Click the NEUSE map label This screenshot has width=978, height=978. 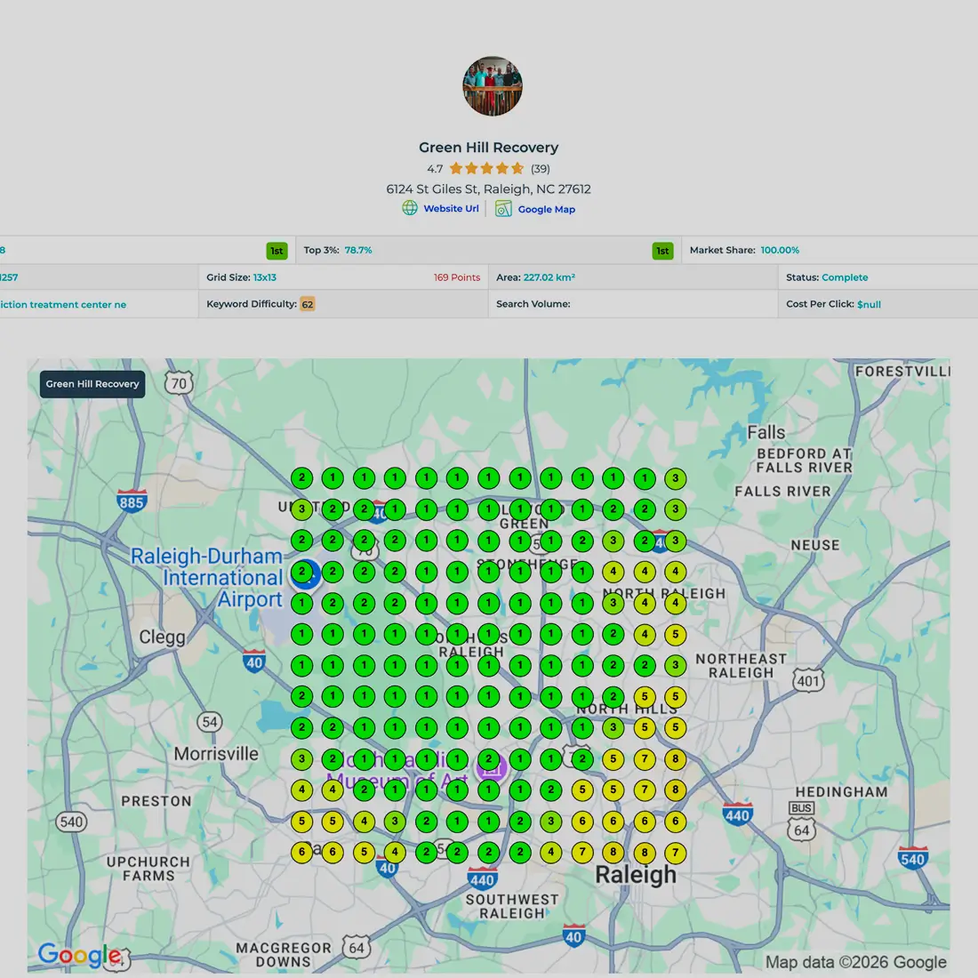(x=815, y=545)
